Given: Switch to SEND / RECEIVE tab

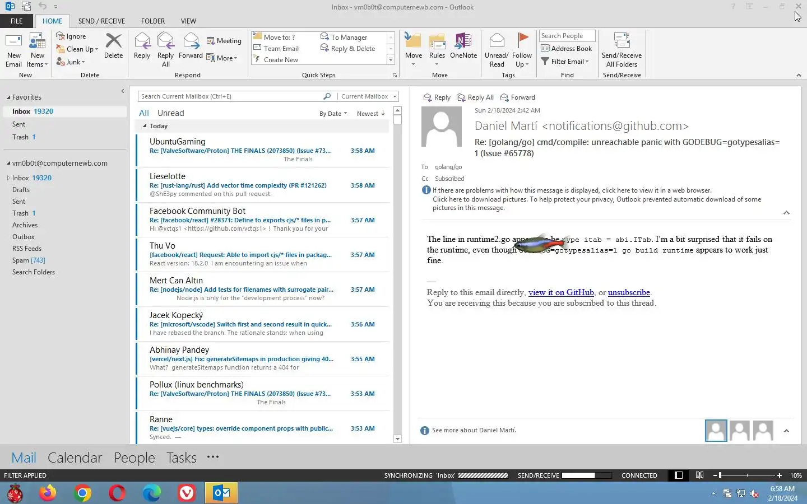Looking at the screenshot, I should tap(101, 21).
